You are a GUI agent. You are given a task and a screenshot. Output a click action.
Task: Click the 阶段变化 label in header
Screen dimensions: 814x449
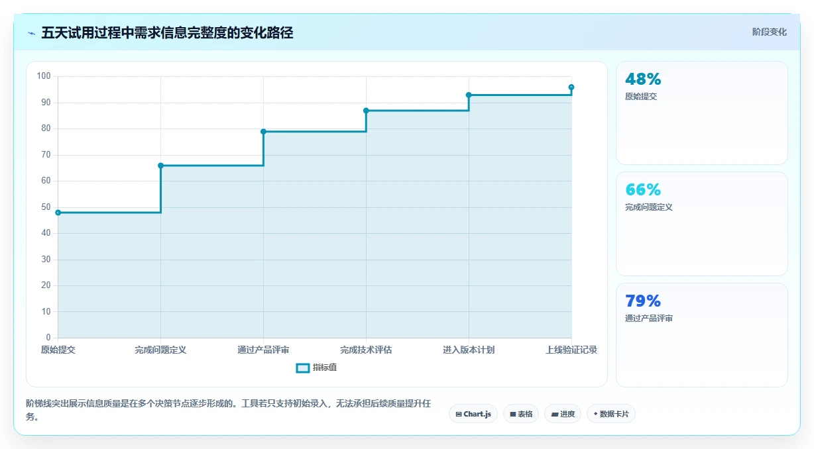coord(769,32)
